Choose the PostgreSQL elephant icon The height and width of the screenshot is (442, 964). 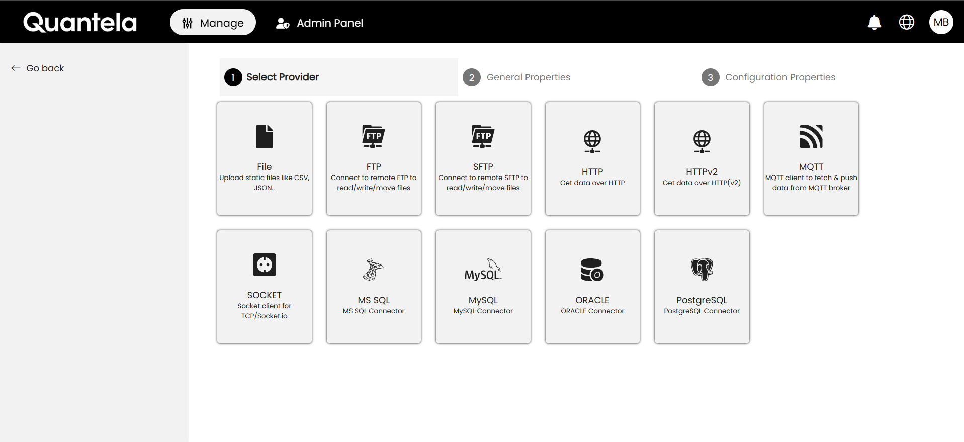[x=702, y=270]
